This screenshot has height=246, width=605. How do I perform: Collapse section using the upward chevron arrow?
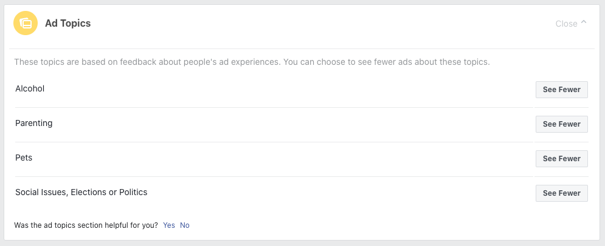point(584,22)
